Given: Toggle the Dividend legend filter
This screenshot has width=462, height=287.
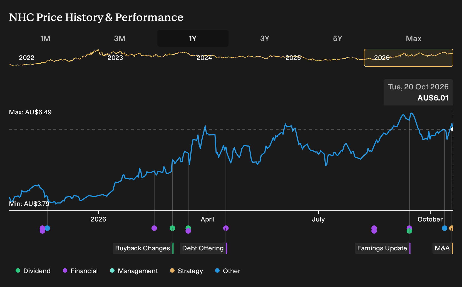Looking at the screenshot, I should 33,271.
